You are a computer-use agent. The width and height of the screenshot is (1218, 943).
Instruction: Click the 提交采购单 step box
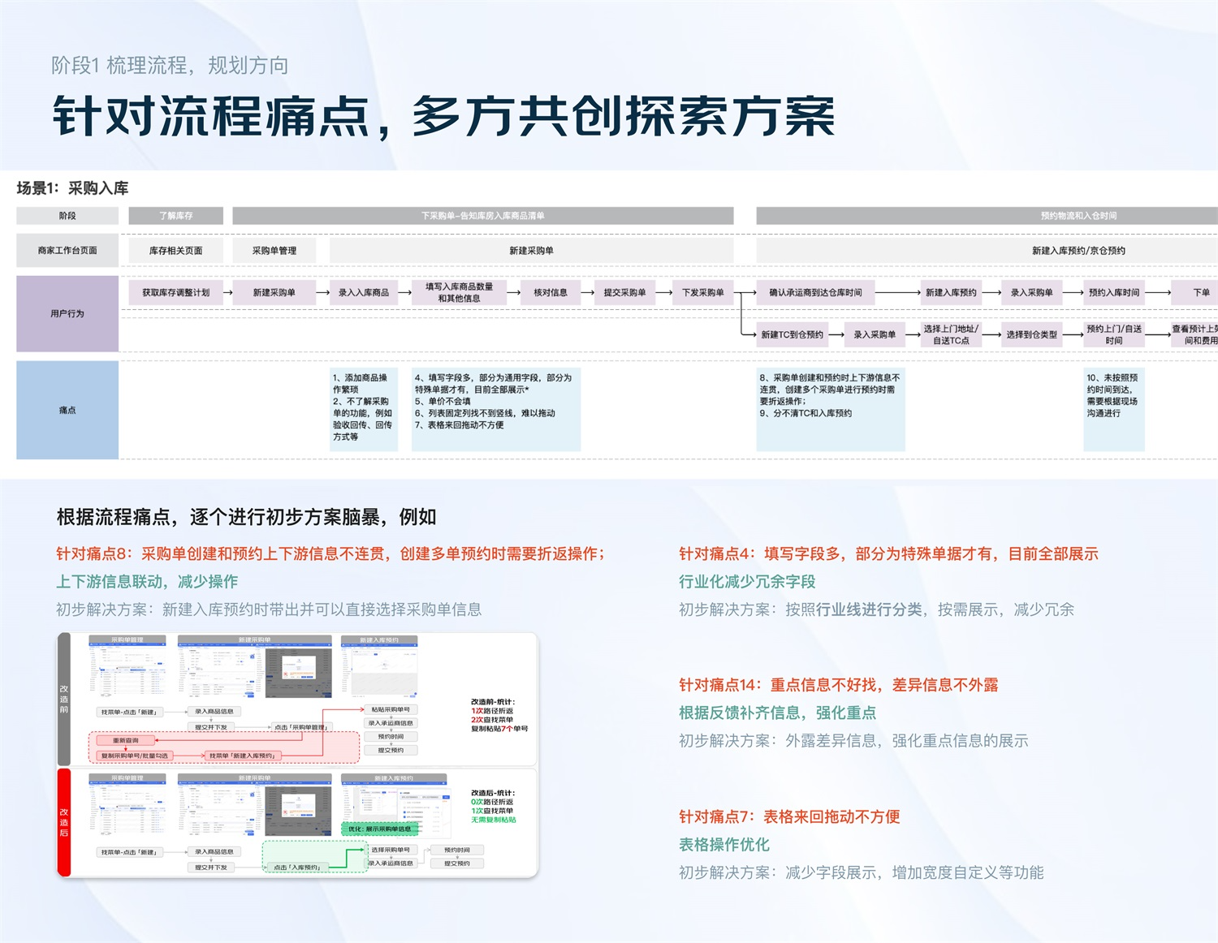tap(624, 292)
